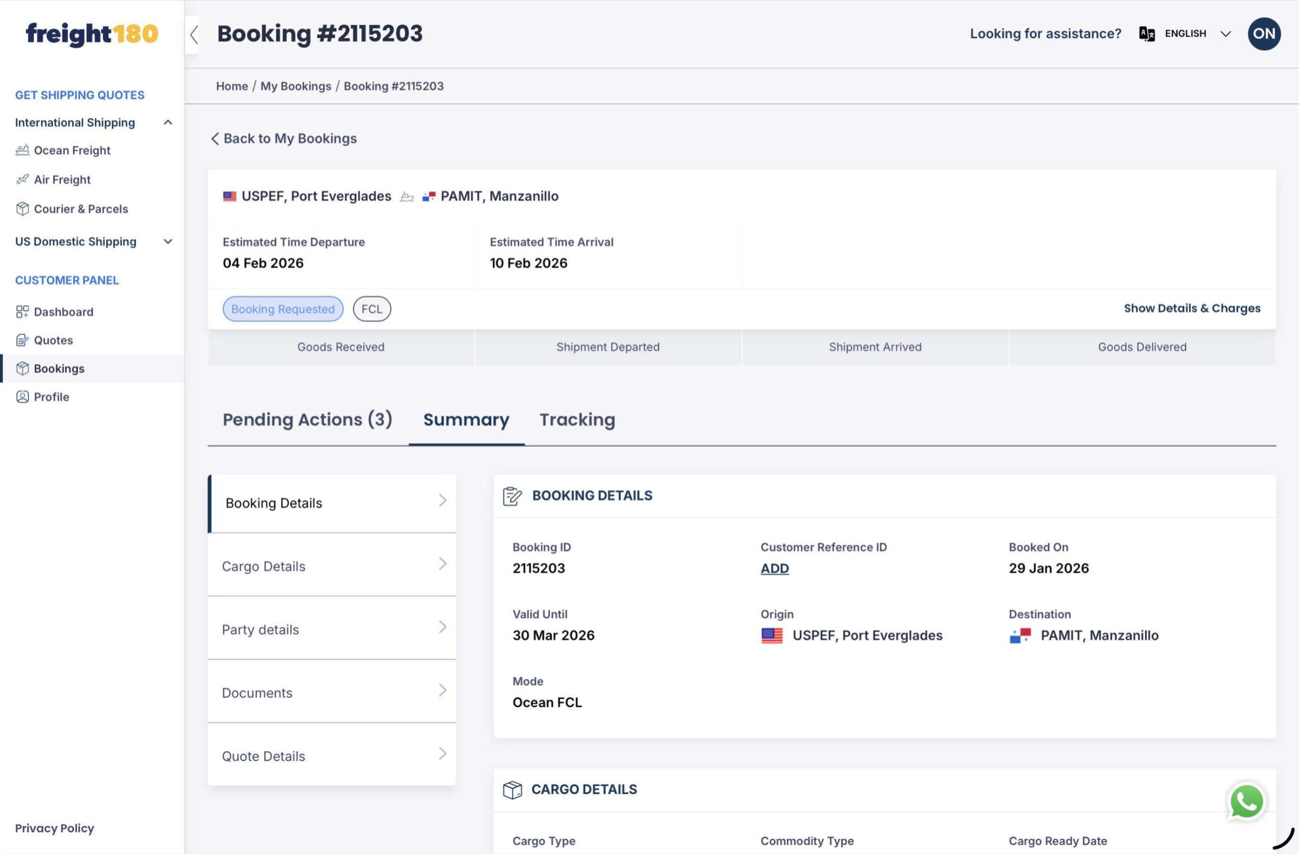Image resolution: width=1299 pixels, height=854 pixels.
Task: Open the language translate icon
Action: [1147, 34]
